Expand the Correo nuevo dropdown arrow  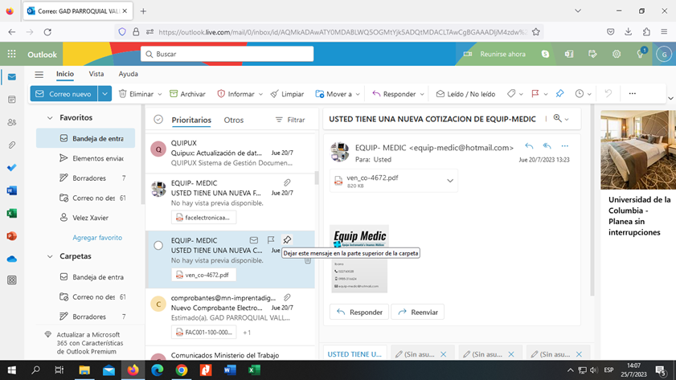pos(104,94)
